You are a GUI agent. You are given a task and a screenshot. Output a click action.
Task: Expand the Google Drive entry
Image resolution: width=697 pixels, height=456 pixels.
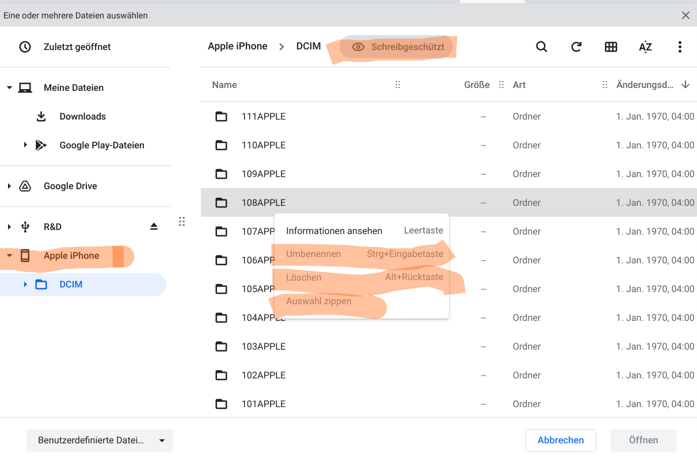9,186
